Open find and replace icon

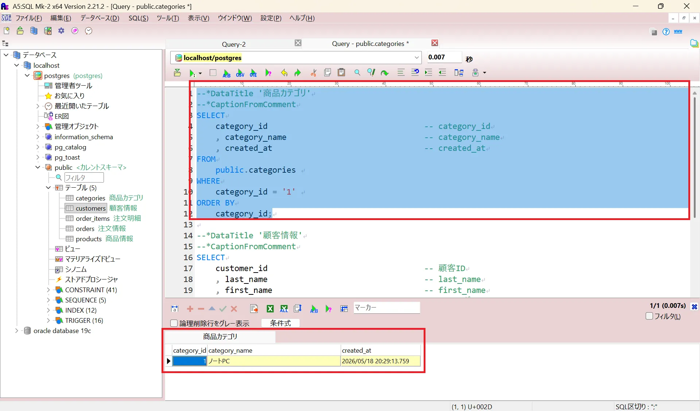point(371,73)
